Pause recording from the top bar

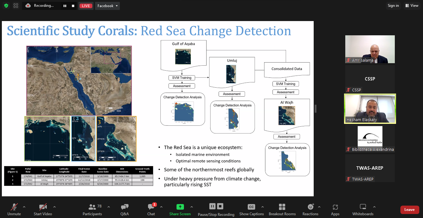coord(65,6)
